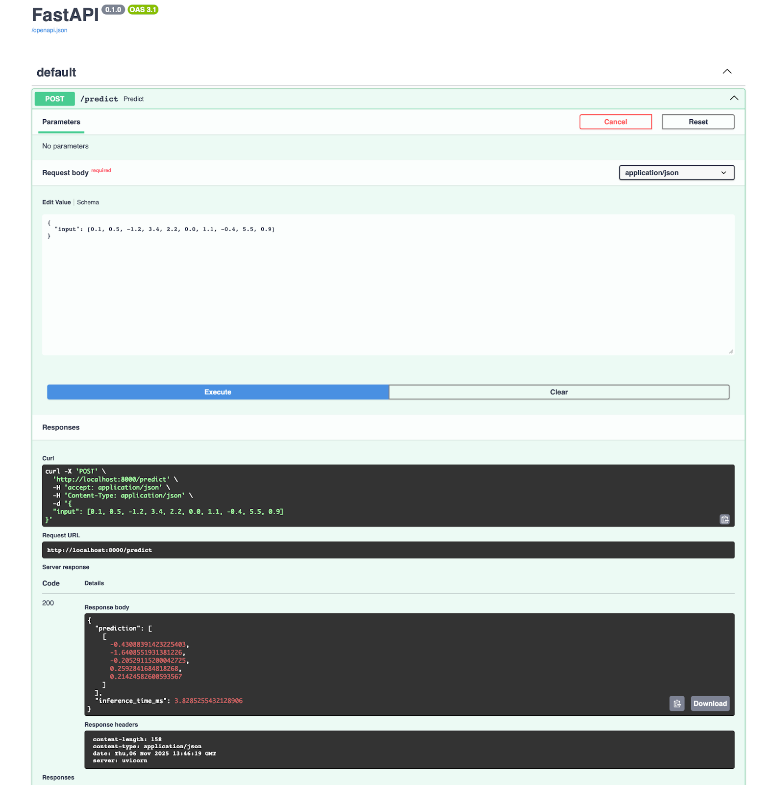This screenshot has height=785, width=771.
Task: Execute the predict request
Action: pos(218,392)
